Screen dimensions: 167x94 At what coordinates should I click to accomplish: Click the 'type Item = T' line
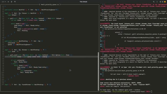13,51
